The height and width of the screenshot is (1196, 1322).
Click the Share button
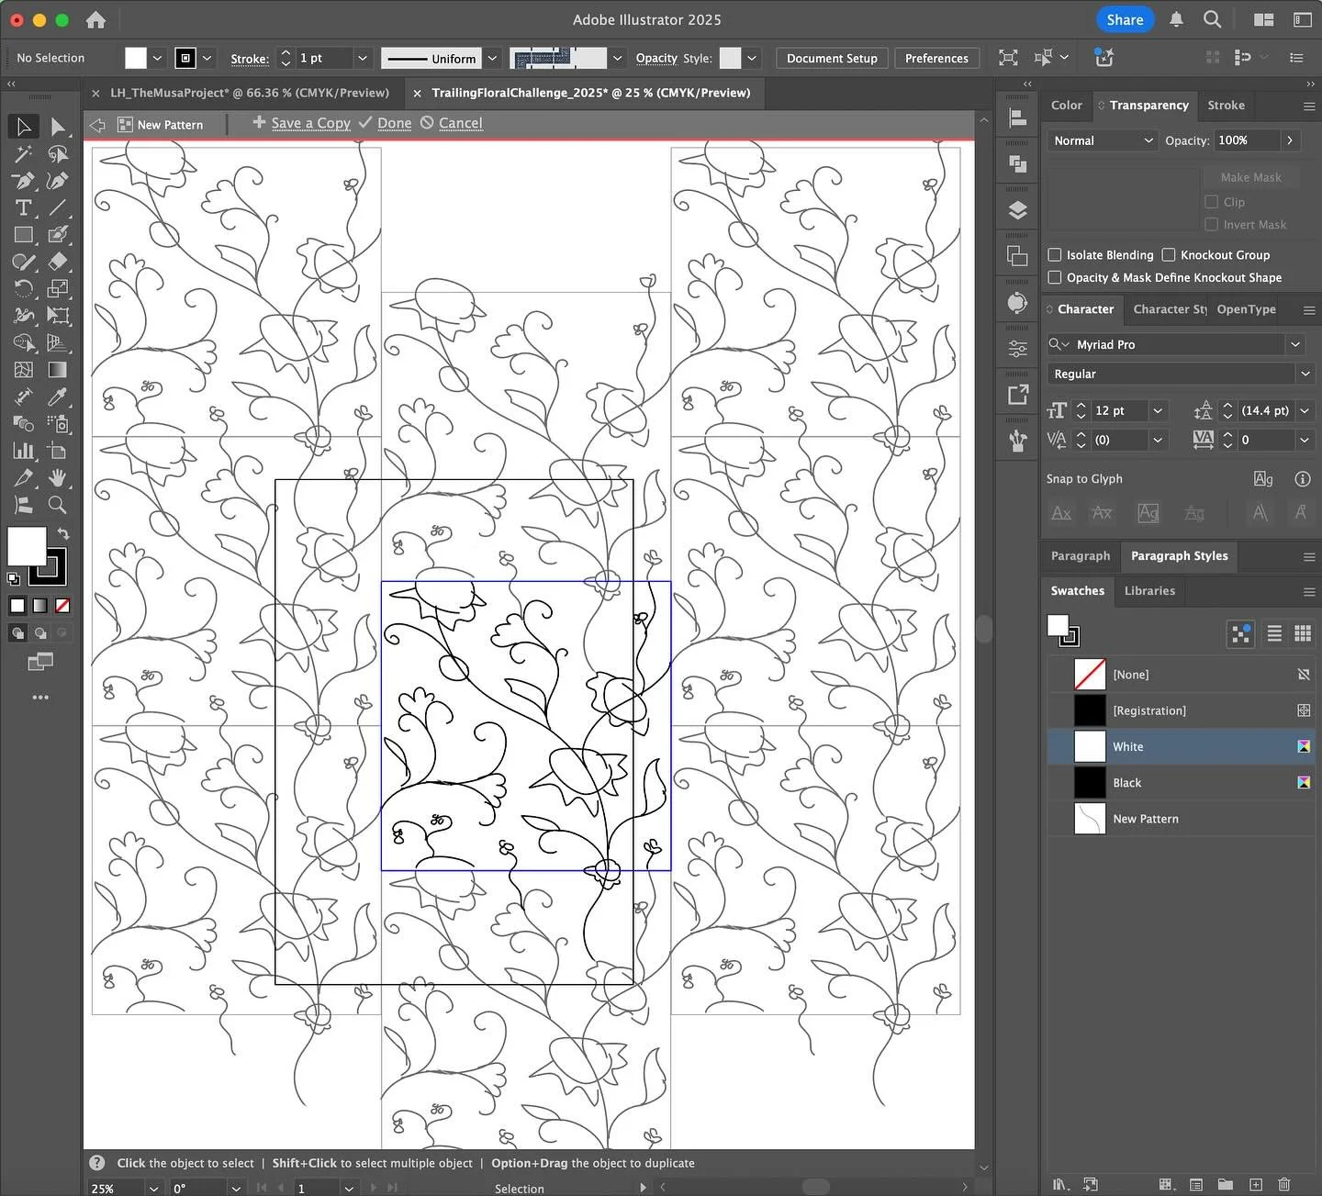(x=1125, y=19)
